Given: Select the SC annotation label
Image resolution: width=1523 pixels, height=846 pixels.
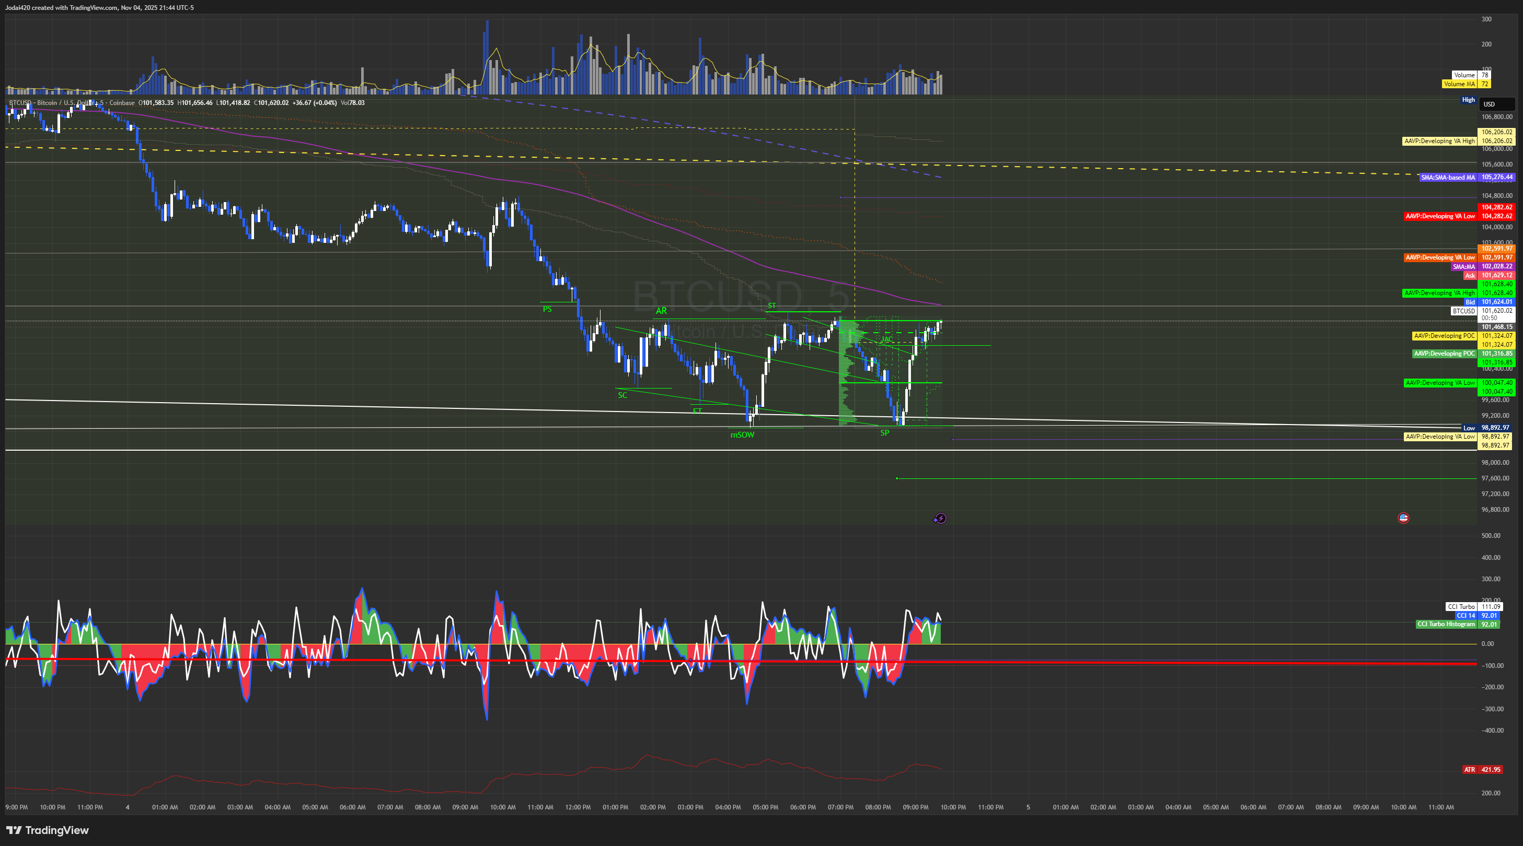Looking at the screenshot, I should coord(622,395).
